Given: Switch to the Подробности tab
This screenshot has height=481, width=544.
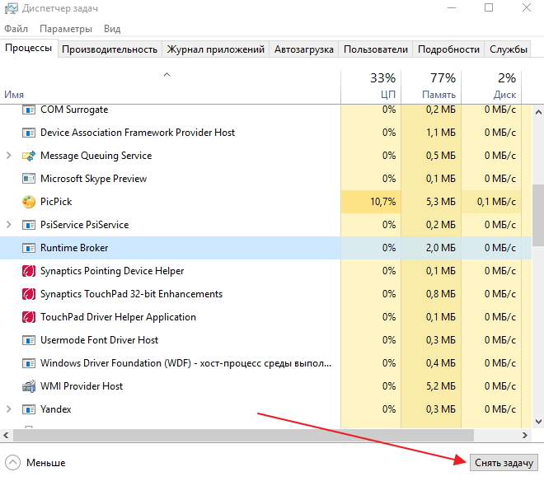Looking at the screenshot, I should pyautogui.click(x=448, y=49).
